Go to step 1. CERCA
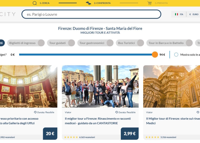The height and width of the screenshot is (143, 200). [x=44, y=3]
